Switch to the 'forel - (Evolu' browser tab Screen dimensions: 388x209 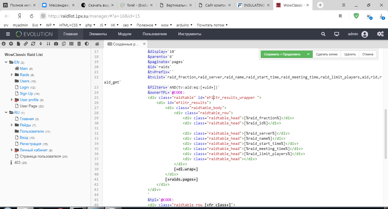click(136, 5)
